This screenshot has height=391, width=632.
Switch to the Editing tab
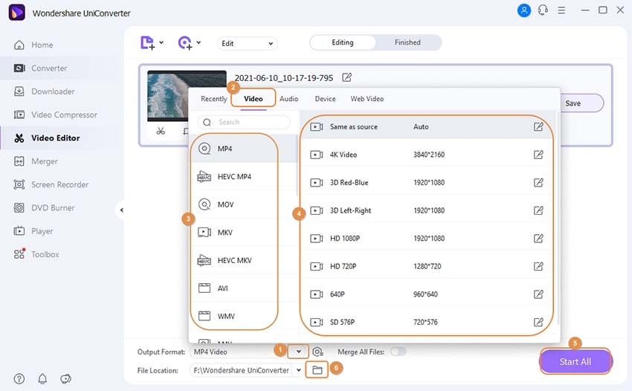[x=343, y=42]
